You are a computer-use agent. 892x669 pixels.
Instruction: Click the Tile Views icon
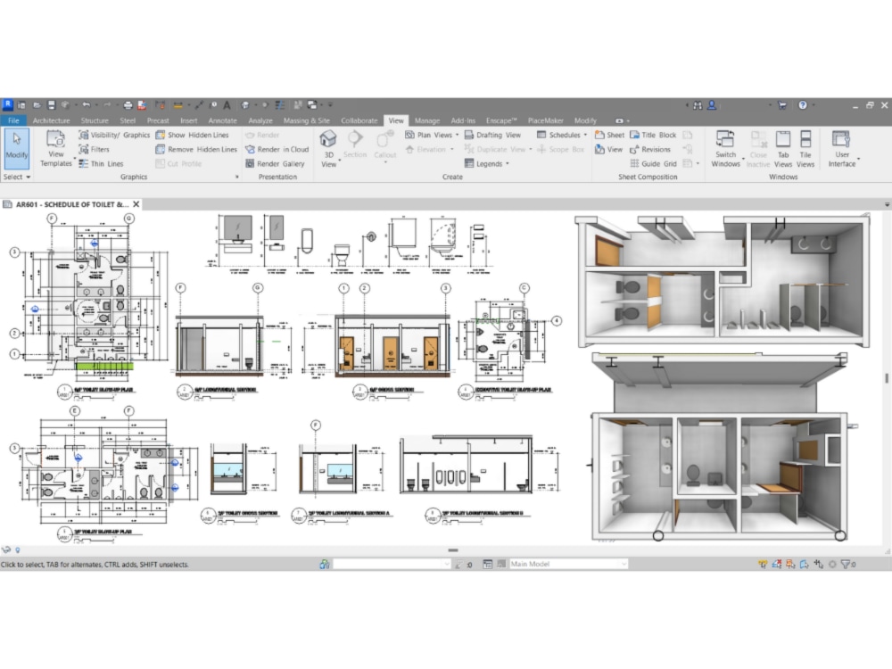805,147
